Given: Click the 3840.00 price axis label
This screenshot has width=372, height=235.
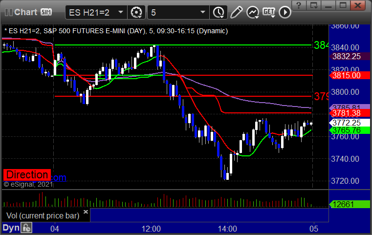Looking at the screenshot, I should click(x=345, y=47).
